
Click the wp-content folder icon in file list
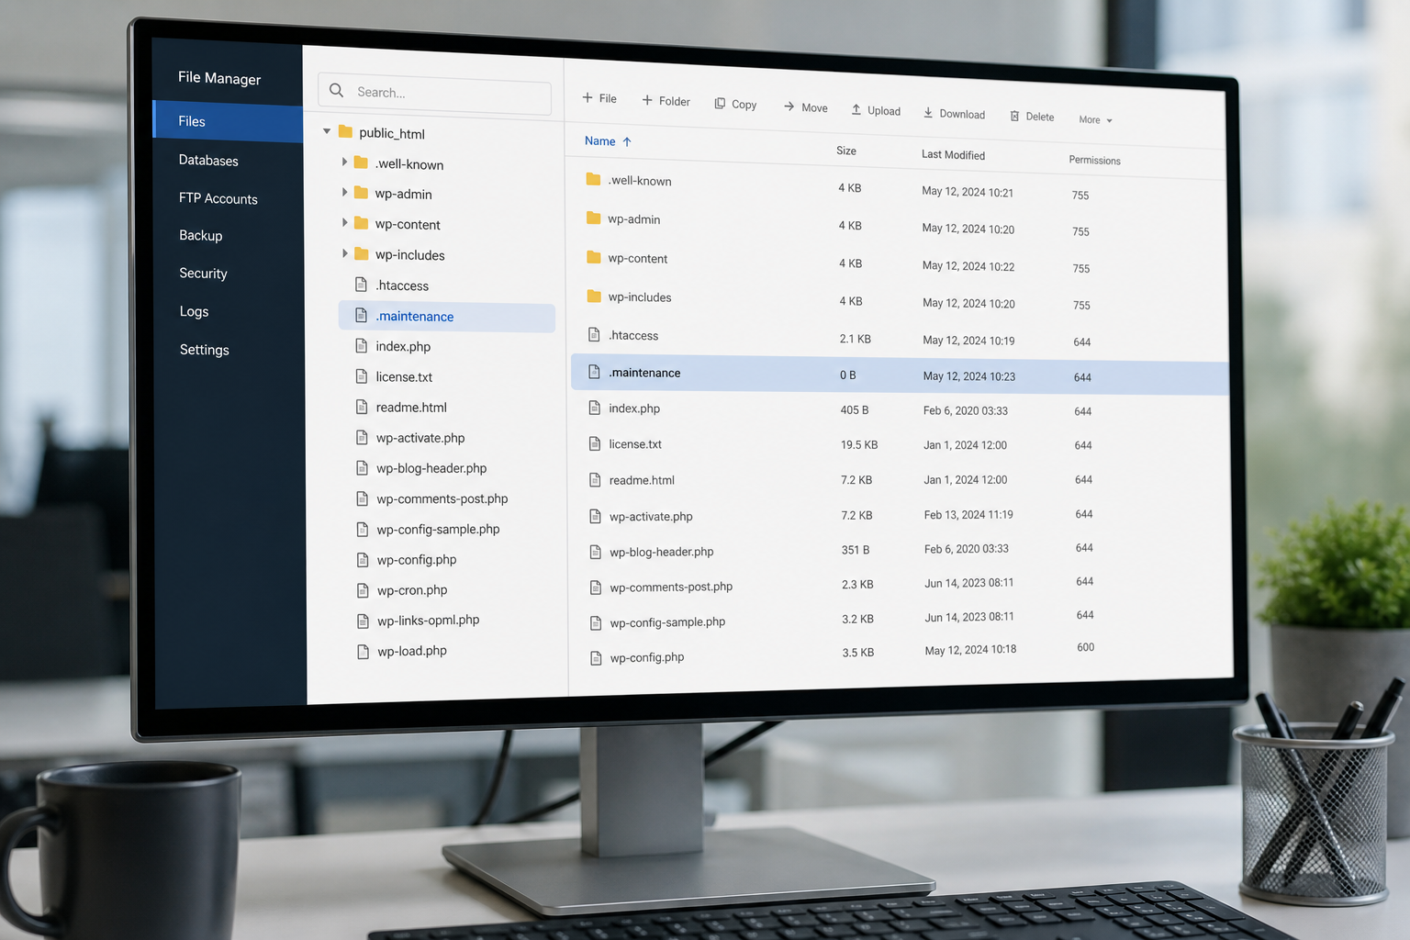594,257
